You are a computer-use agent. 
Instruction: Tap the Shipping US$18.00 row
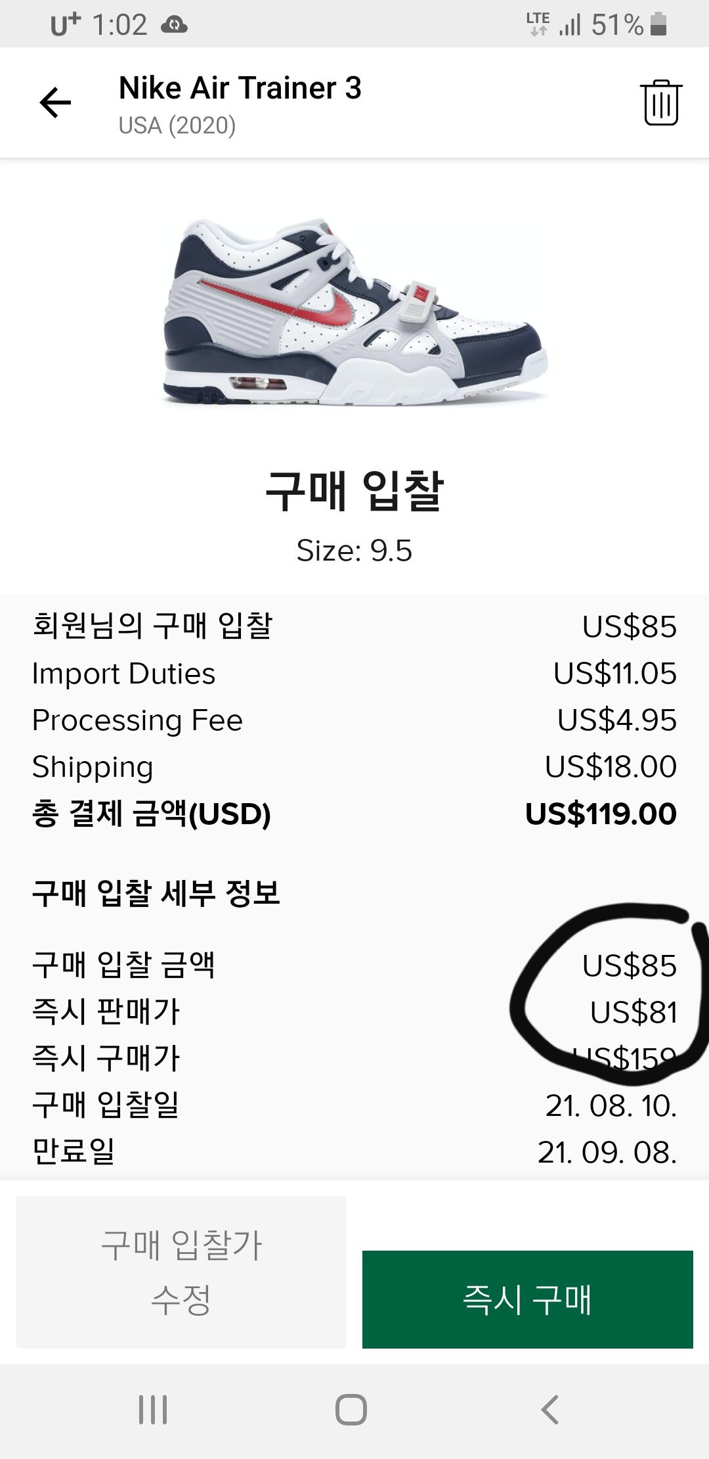pos(354,767)
